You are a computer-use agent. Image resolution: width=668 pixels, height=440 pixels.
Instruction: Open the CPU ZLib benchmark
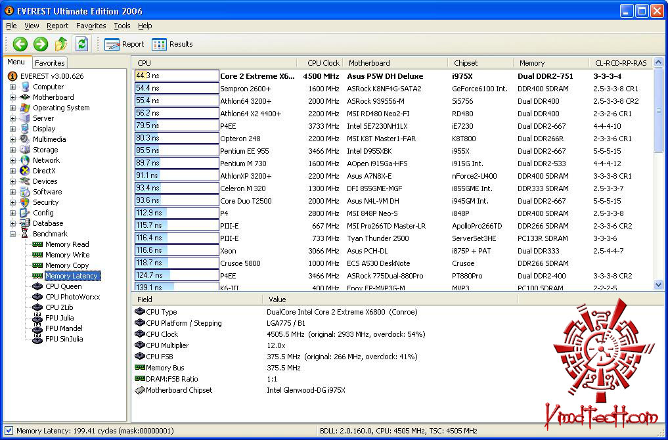(x=59, y=307)
